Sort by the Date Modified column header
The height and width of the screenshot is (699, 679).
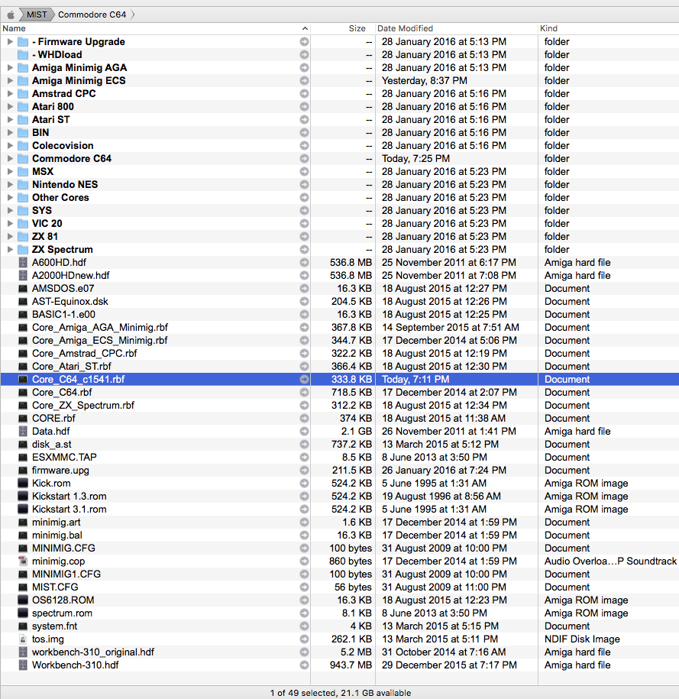(x=405, y=28)
